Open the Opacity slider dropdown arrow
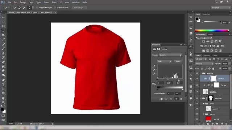Image resolution: width=232 pixels, height=130 pixels. 230,64
